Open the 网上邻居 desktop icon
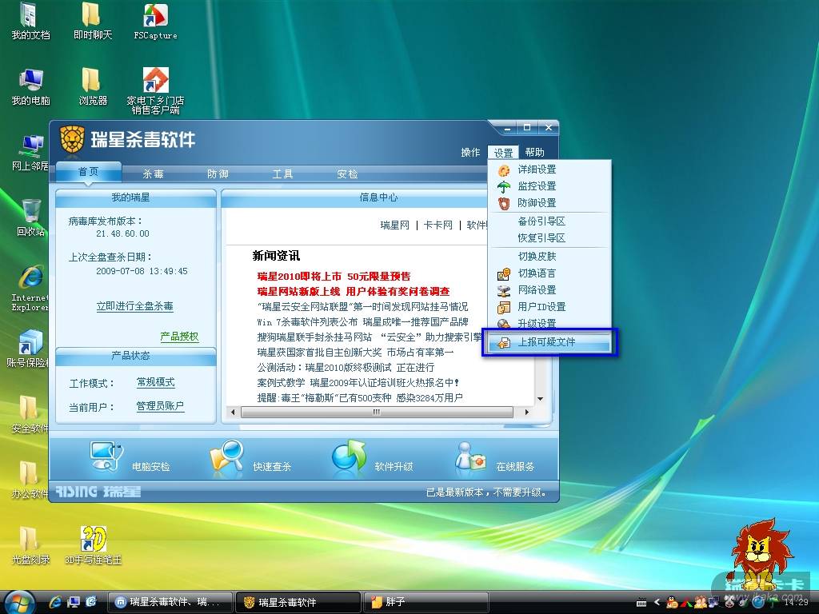819x614 pixels. point(30,153)
